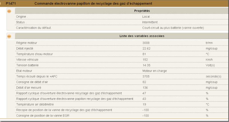Select the Débit d'air mesuré row
Screen dimensions: 229x122
pos(122,88)
